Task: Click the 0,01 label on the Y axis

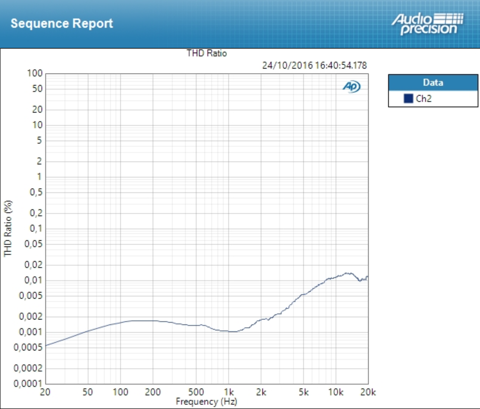Action: pyautogui.click(x=34, y=280)
